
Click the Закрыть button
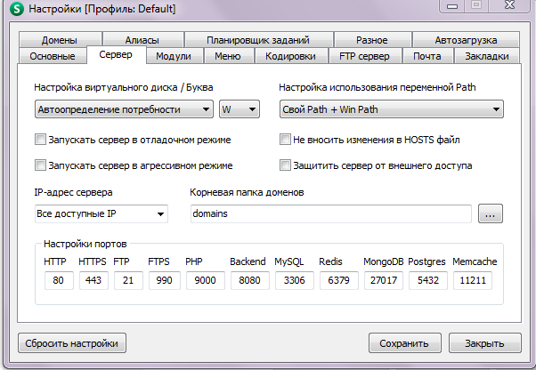485,343
